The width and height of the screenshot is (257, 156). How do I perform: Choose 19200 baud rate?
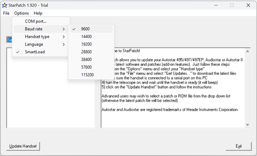coord(86,44)
